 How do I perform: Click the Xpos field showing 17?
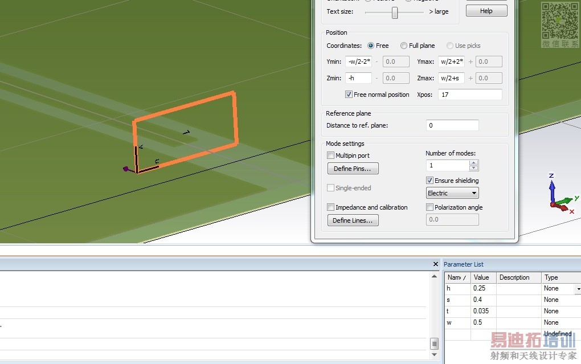click(x=470, y=95)
